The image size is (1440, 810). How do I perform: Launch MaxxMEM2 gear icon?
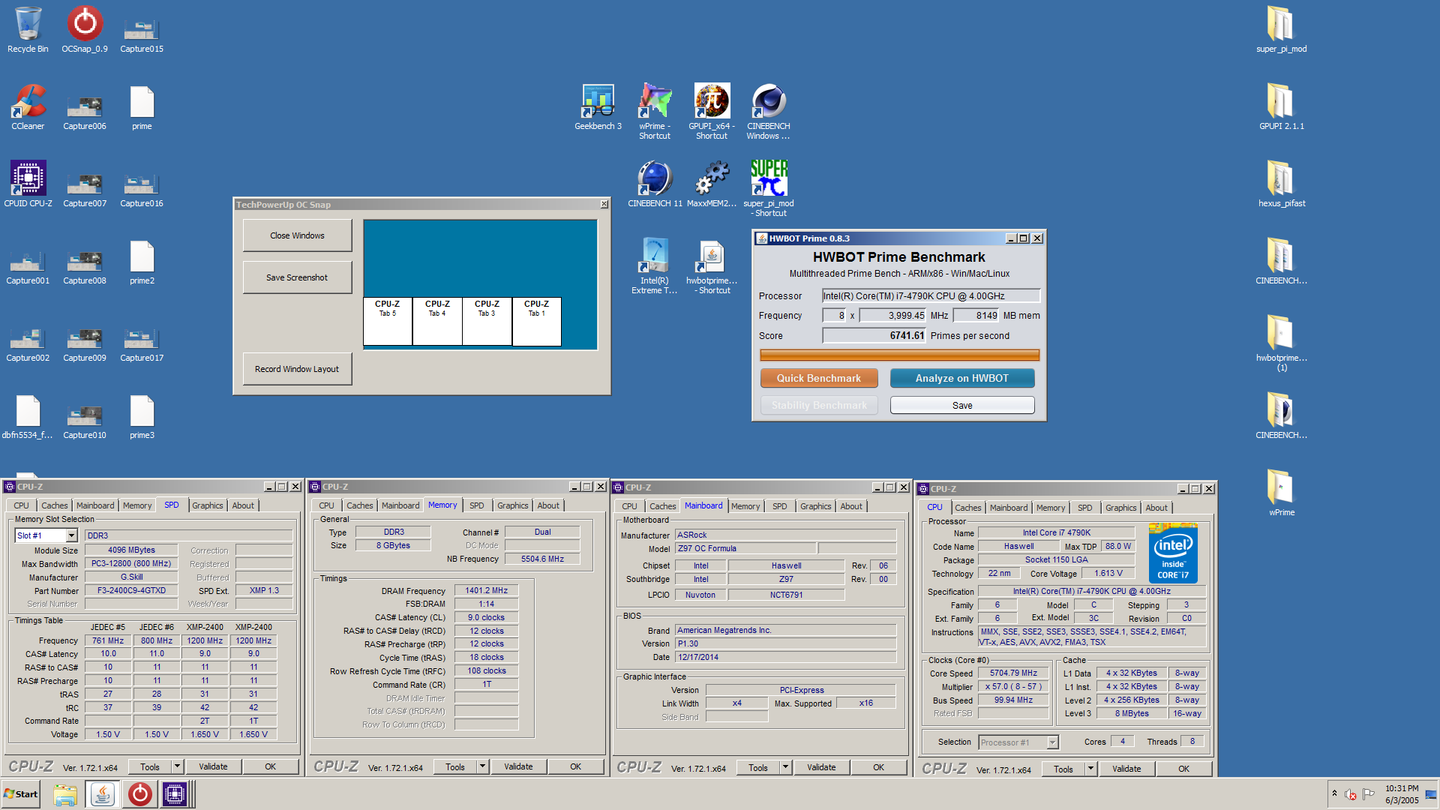pos(712,184)
